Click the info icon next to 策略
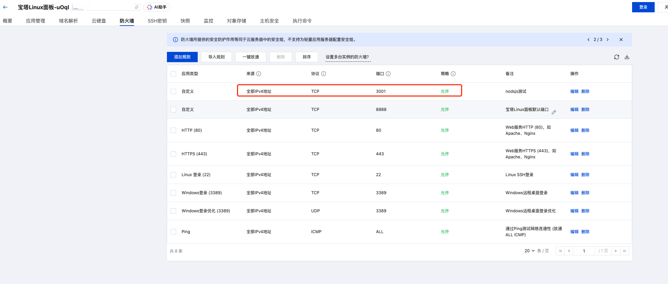Image resolution: width=668 pixels, height=284 pixels. (x=453, y=74)
